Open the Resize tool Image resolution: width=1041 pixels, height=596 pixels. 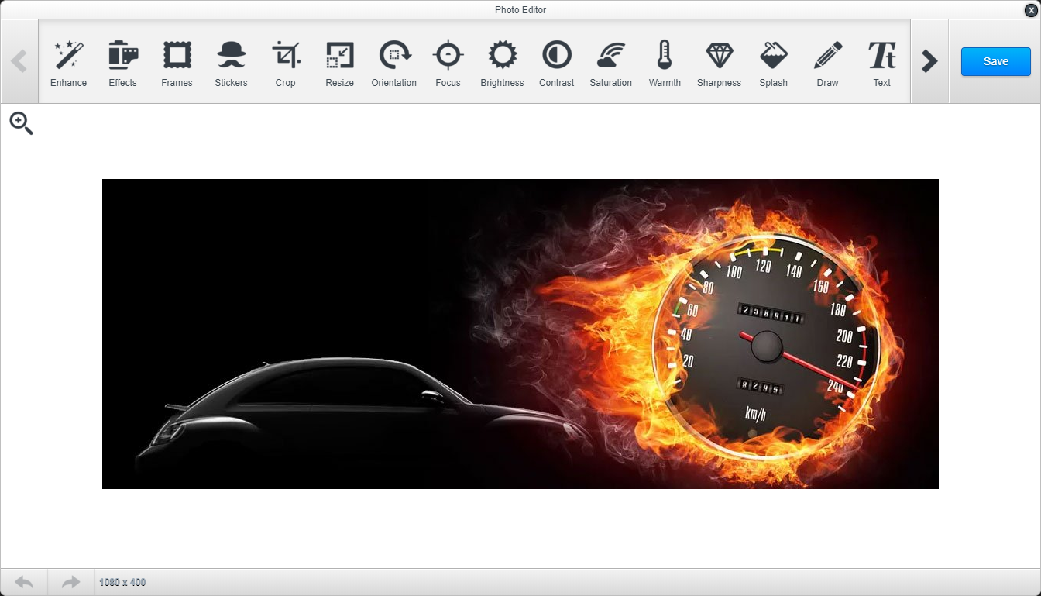coord(339,63)
